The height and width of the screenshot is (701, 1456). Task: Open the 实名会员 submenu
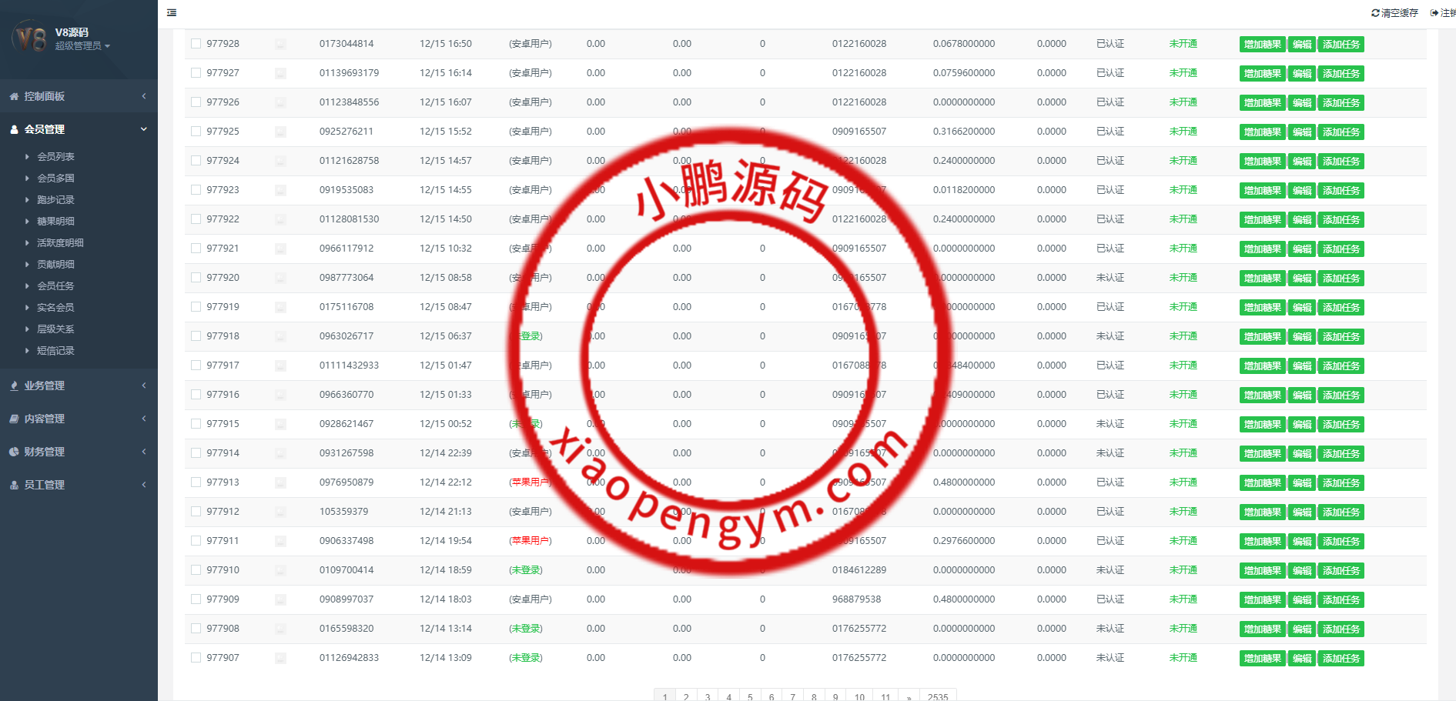click(55, 307)
